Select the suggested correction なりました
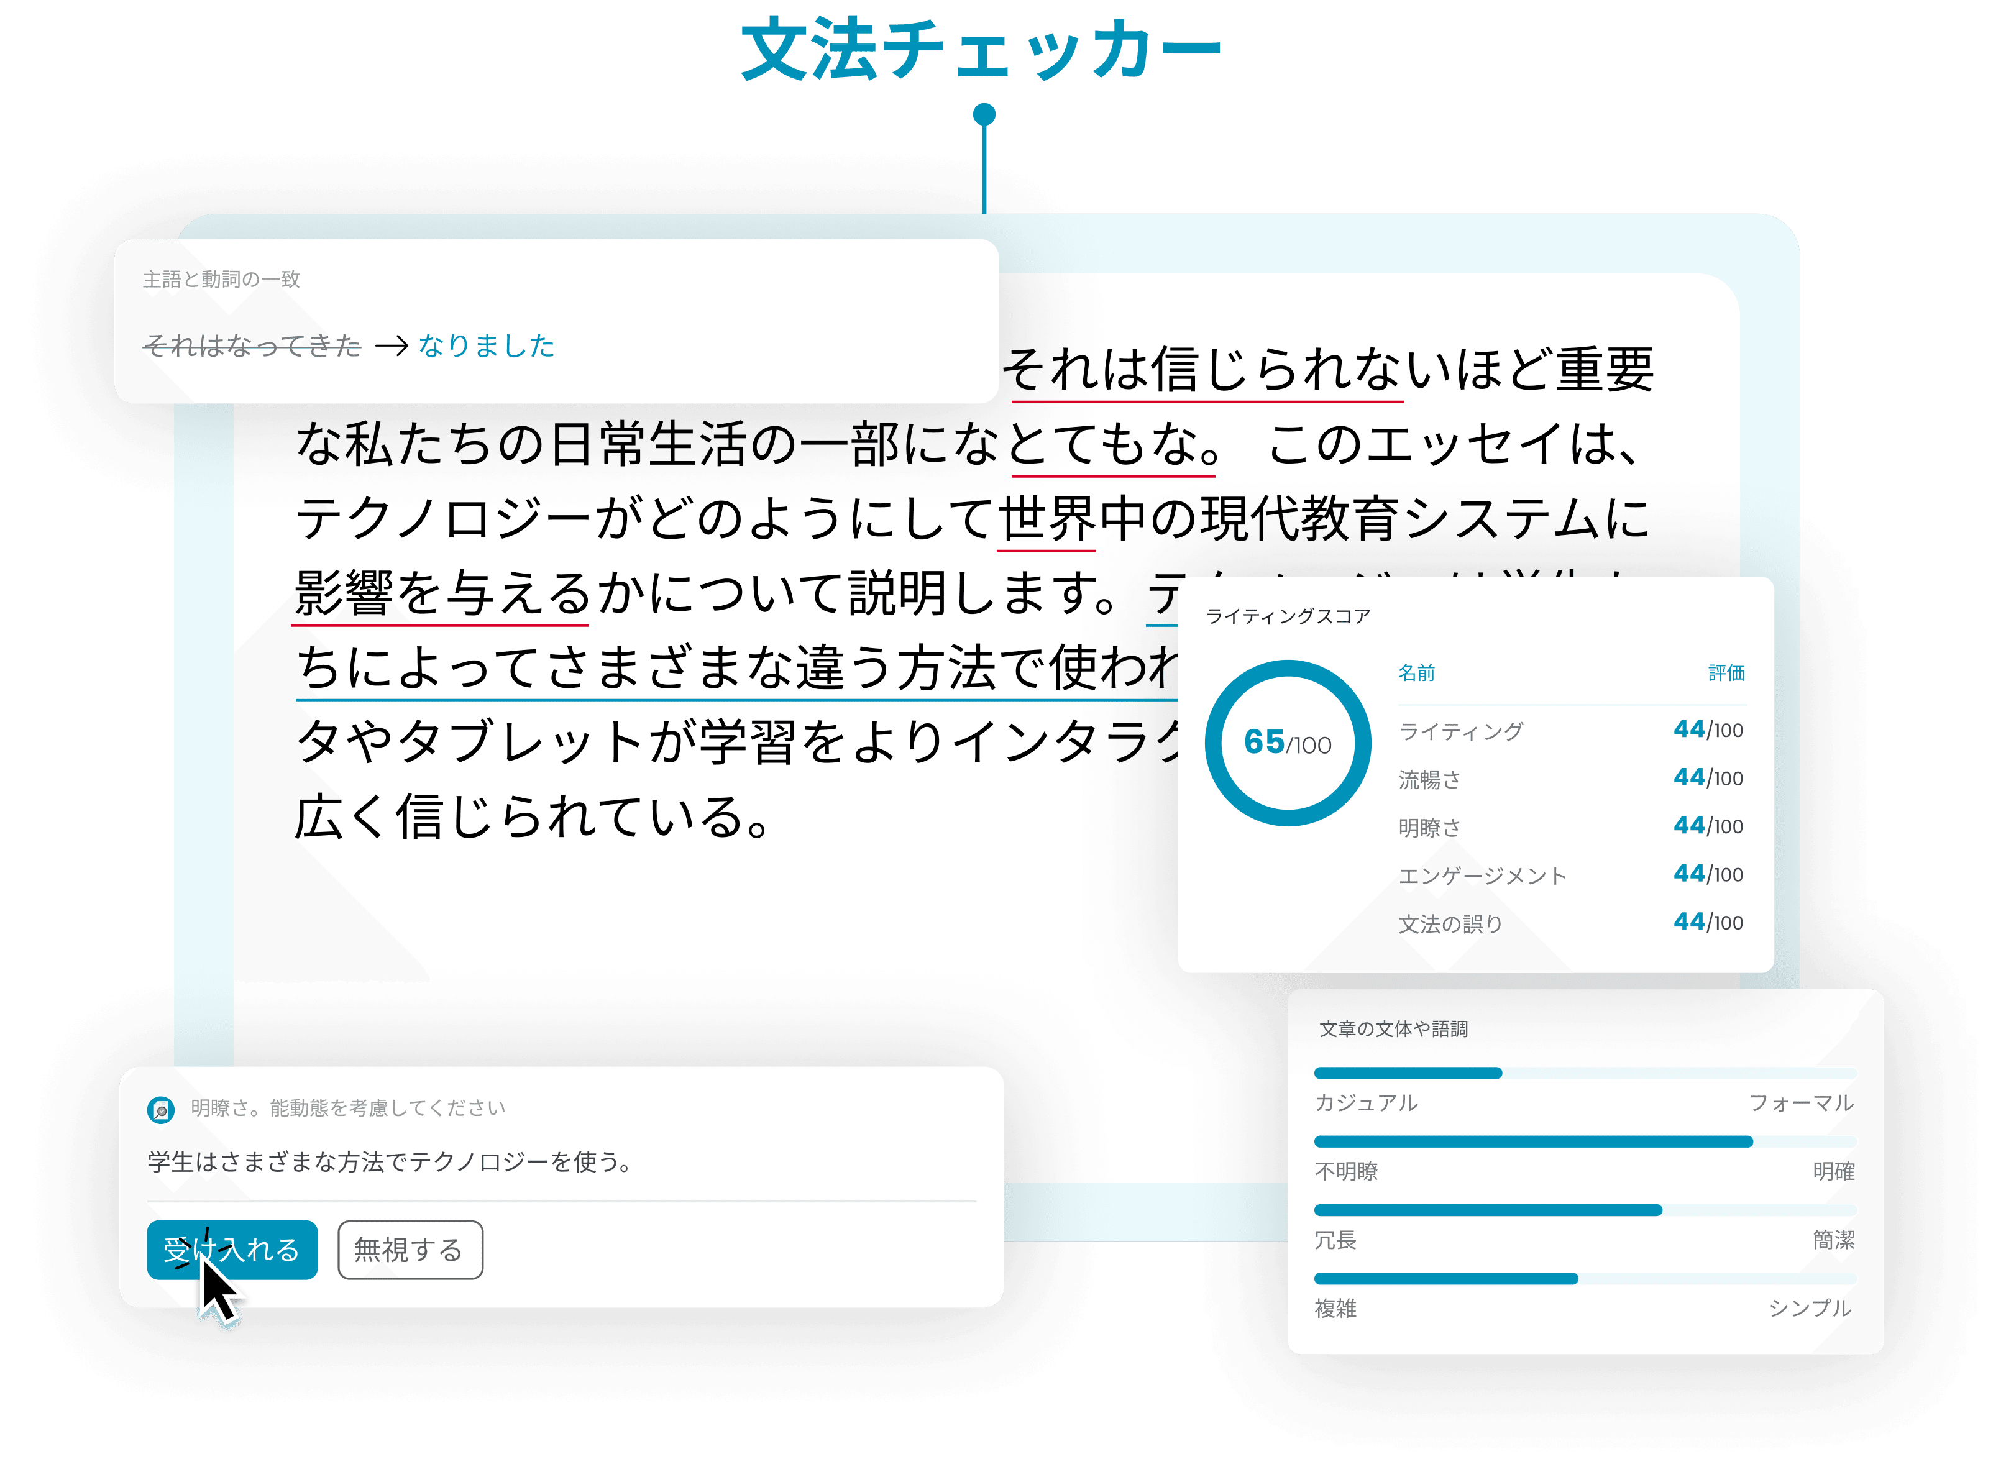The width and height of the screenshot is (2006, 1477). point(487,345)
